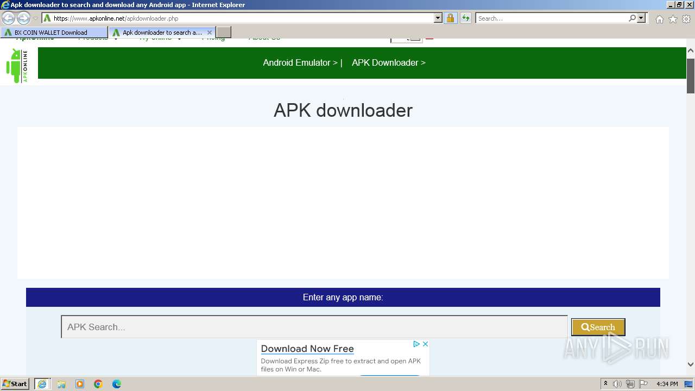Click the browser Search box
This screenshot has width=695, height=391.
pos(551,18)
